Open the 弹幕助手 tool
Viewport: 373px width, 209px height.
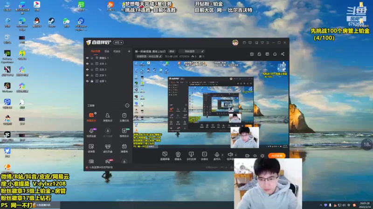click(x=91, y=118)
